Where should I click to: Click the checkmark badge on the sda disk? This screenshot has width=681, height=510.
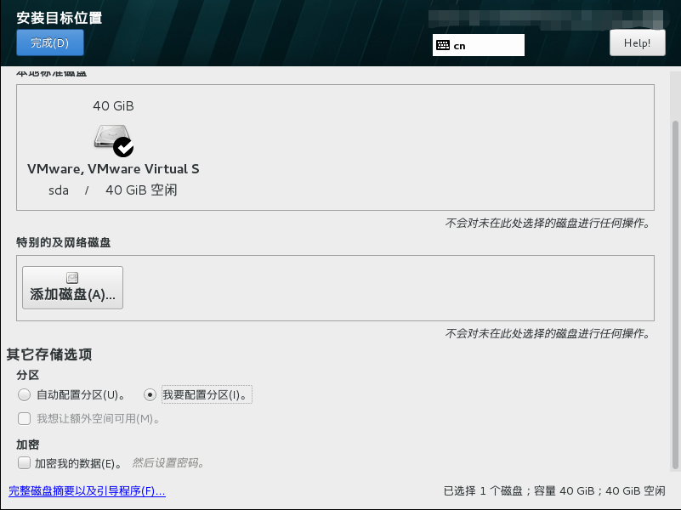pyautogui.click(x=123, y=147)
